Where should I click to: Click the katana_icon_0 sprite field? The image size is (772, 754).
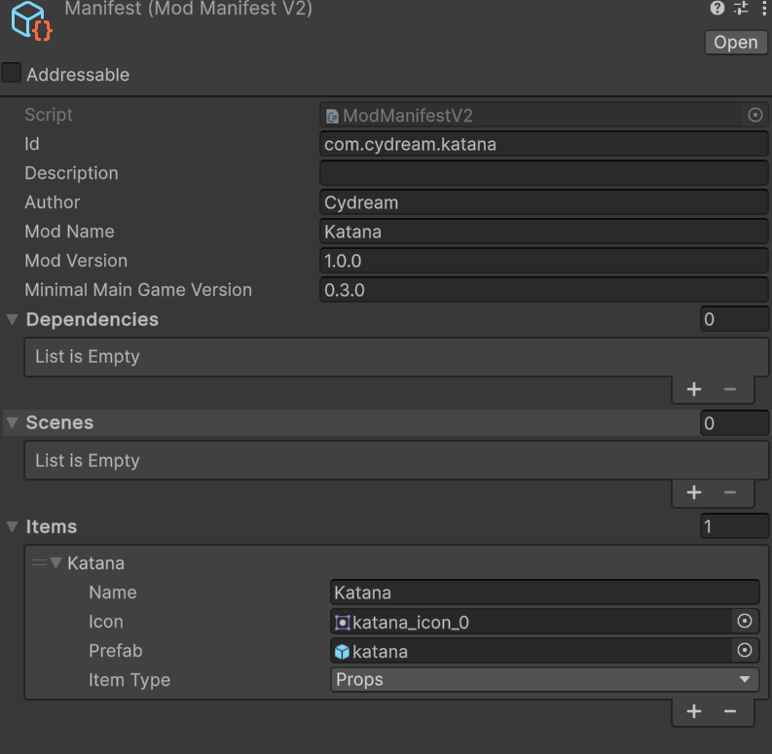(x=531, y=622)
